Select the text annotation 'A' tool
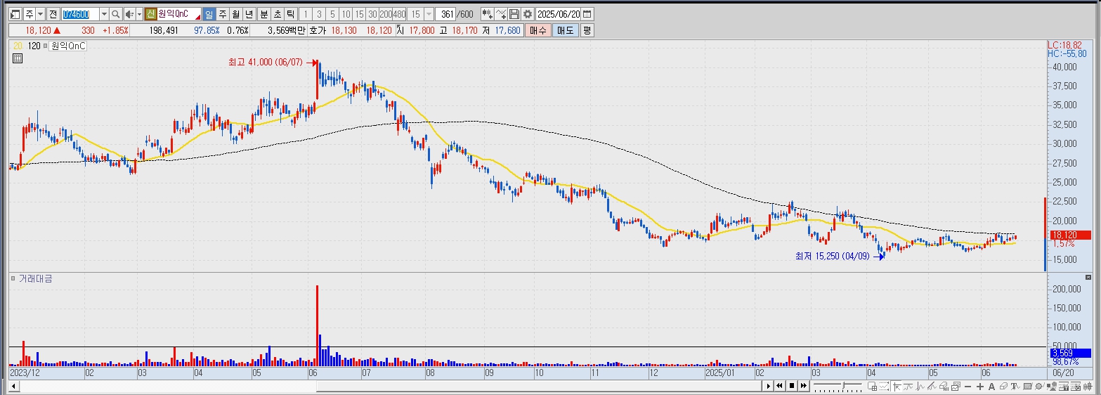 pos(992,387)
